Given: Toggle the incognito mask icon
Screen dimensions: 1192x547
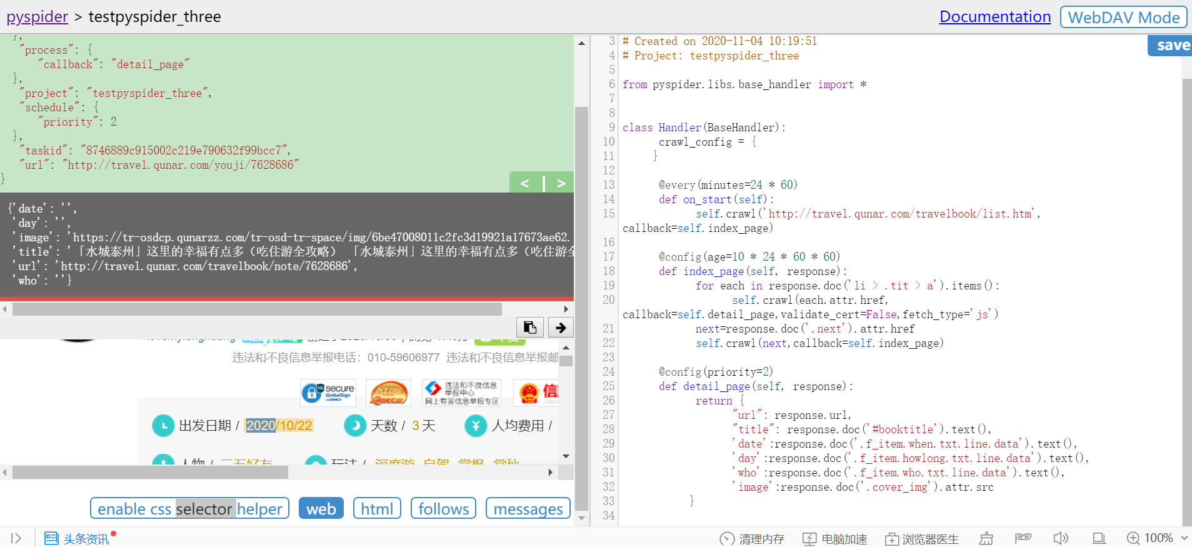Looking at the screenshot, I should pyautogui.click(x=1023, y=538).
